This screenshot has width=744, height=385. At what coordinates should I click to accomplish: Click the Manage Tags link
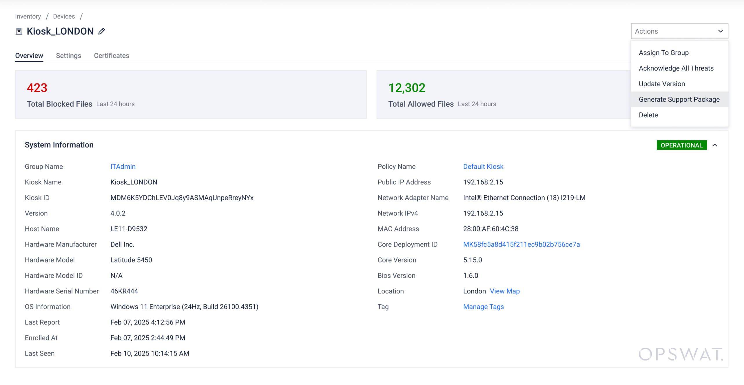[483, 307]
